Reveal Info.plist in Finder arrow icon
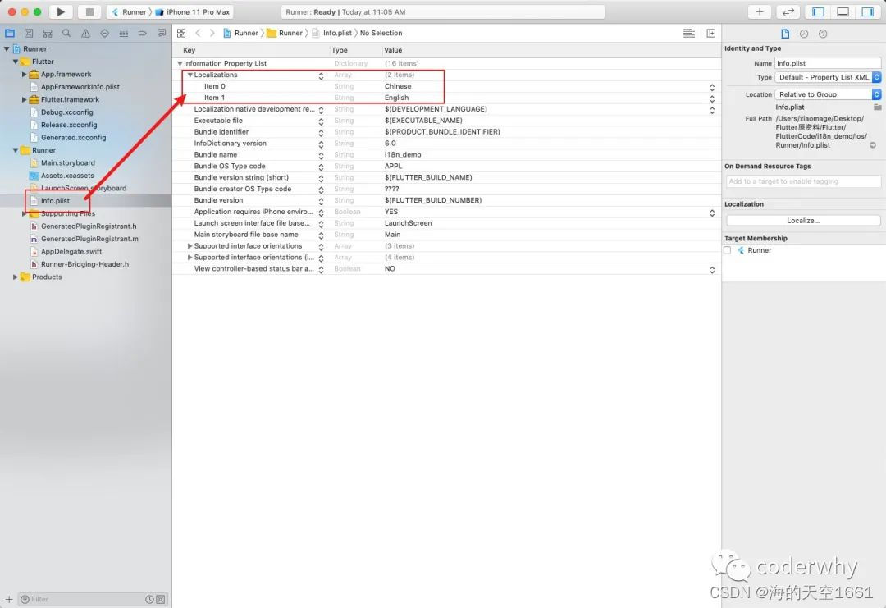Viewport: 886px width, 608px height. tap(872, 145)
